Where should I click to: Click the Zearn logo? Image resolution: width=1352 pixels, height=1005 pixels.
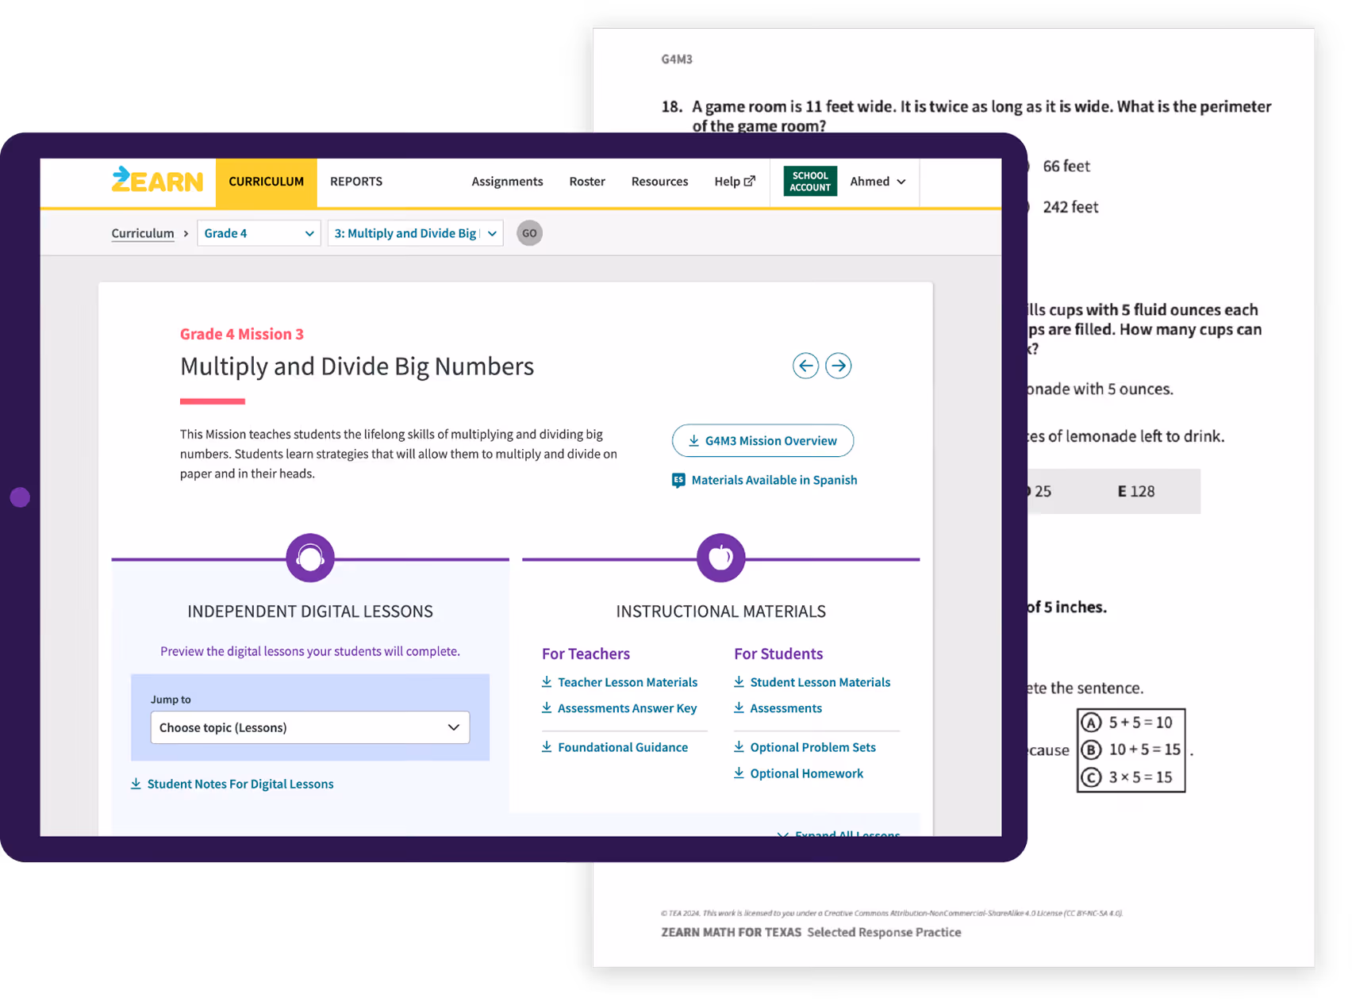pyautogui.click(x=157, y=181)
